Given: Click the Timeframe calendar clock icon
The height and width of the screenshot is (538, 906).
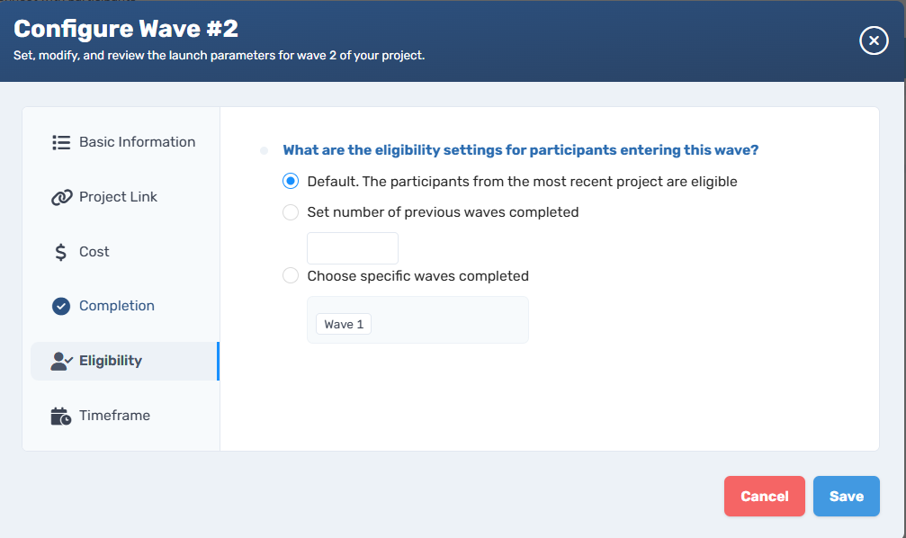Looking at the screenshot, I should pos(61,416).
